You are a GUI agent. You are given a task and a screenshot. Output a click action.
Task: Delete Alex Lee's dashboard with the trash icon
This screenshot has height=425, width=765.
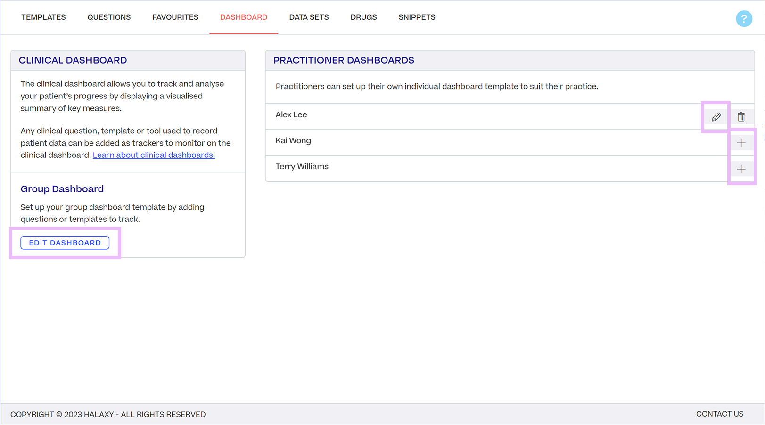[x=741, y=116]
